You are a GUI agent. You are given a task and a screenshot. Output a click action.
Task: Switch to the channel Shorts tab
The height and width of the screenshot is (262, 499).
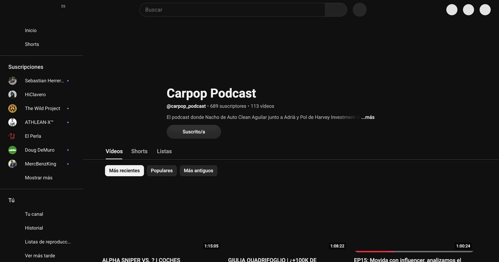(x=139, y=151)
